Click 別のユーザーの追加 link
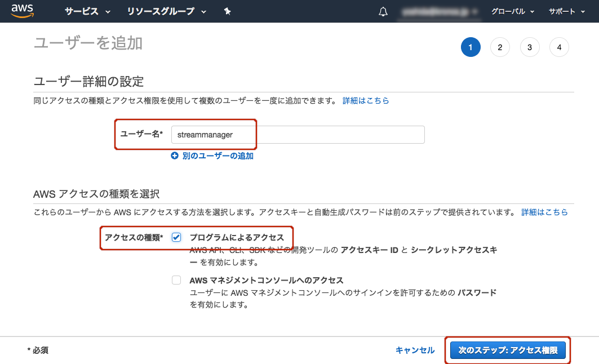The height and width of the screenshot is (364, 599). (218, 156)
